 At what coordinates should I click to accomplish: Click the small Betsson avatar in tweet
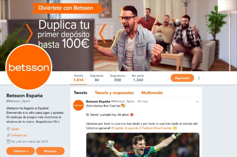point(78,105)
